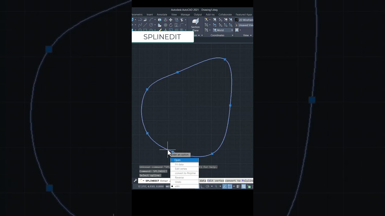The width and height of the screenshot is (385, 216).
Task: Choose Fit data from the option menu
Action: point(184,164)
